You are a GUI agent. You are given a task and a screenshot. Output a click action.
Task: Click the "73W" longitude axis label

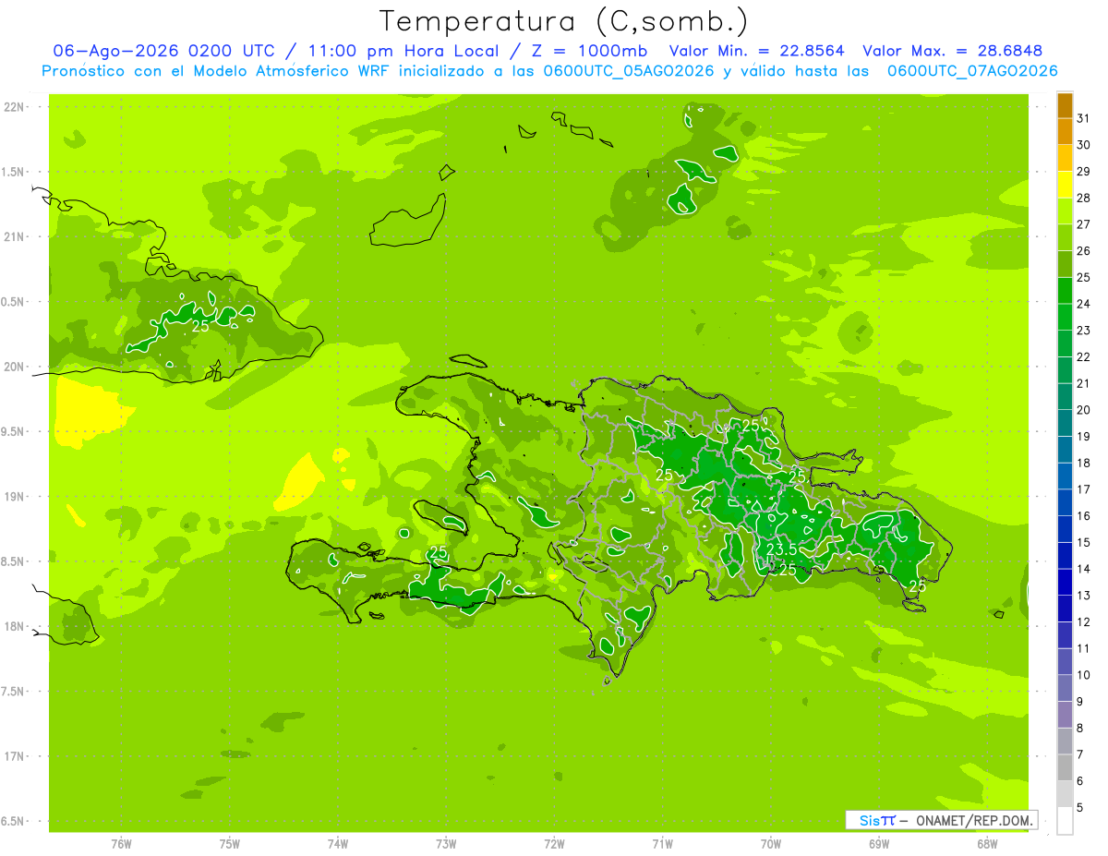pos(446,844)
